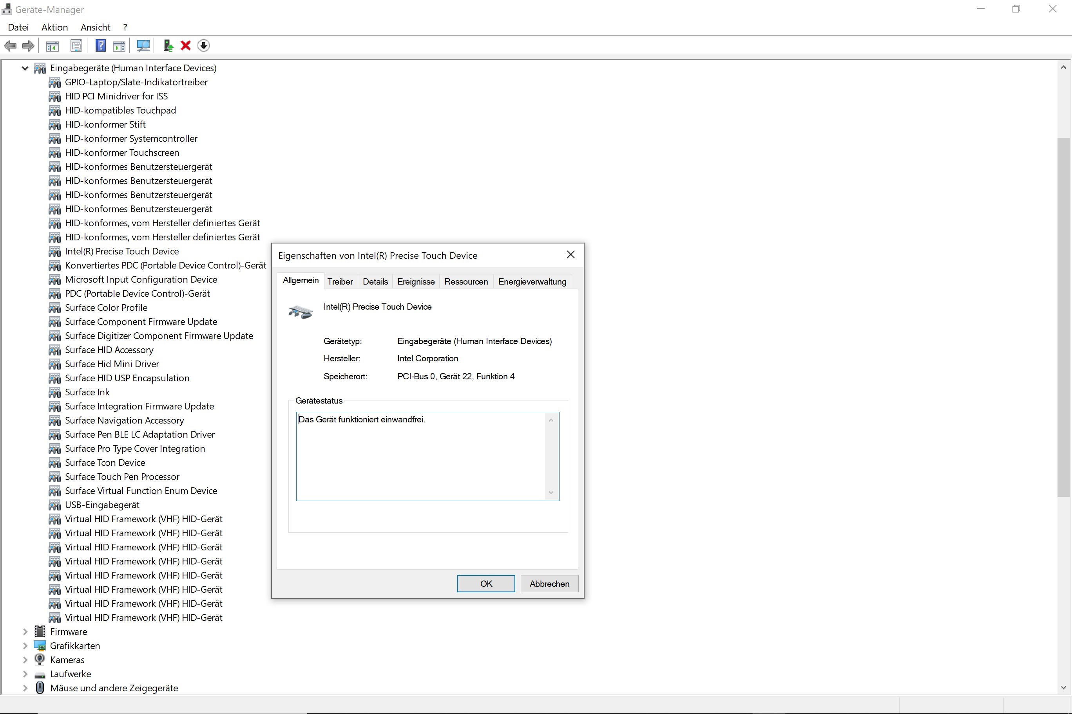1072x714 pixels.
Task: Switch to the Treiber tab
Action: (340, 281)
